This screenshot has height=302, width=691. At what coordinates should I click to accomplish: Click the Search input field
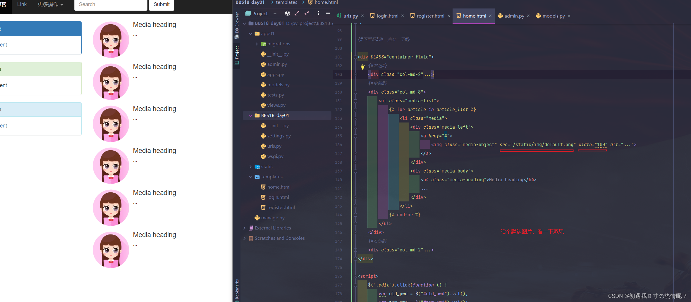111,4
